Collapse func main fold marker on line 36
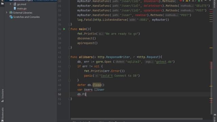Image resolution: width=217 pixels, height=122 pixels. 69,29
